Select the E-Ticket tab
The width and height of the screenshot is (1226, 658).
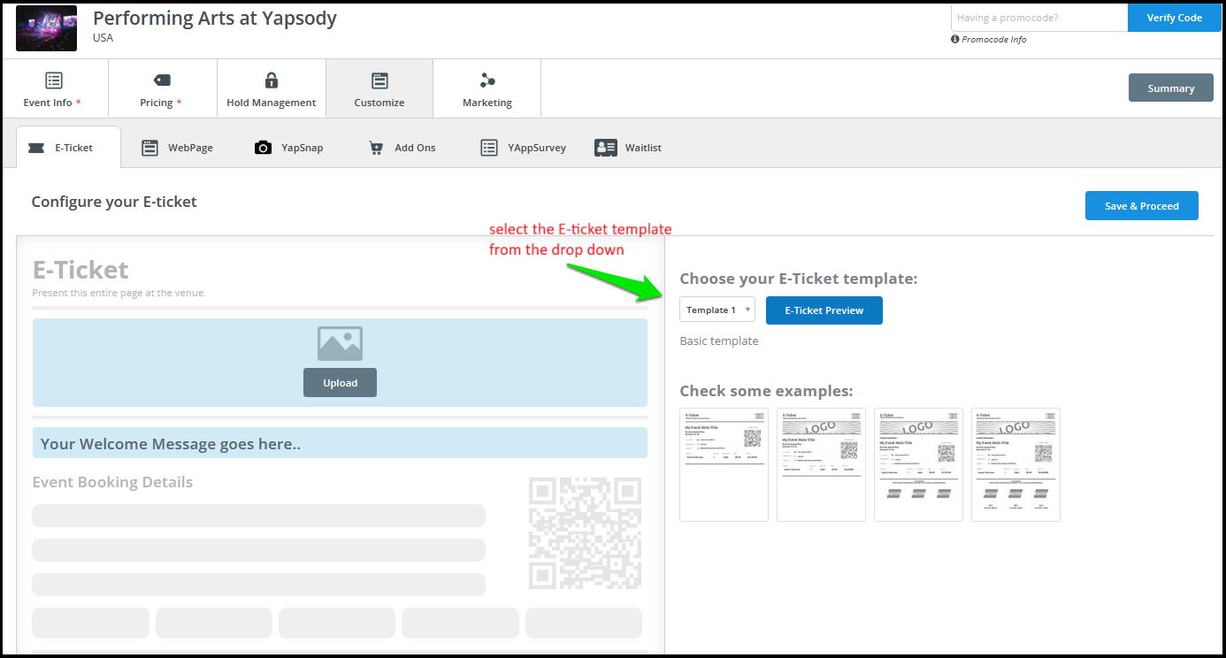[x=68, y=148]
